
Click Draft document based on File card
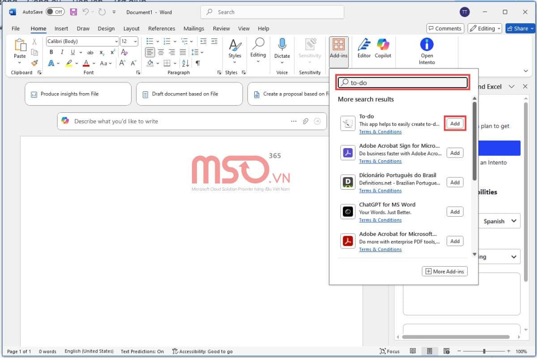pos(189,94)
